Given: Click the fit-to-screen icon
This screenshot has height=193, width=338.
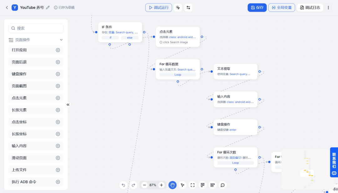Looking at the screenshot, I should click(192, 185).
